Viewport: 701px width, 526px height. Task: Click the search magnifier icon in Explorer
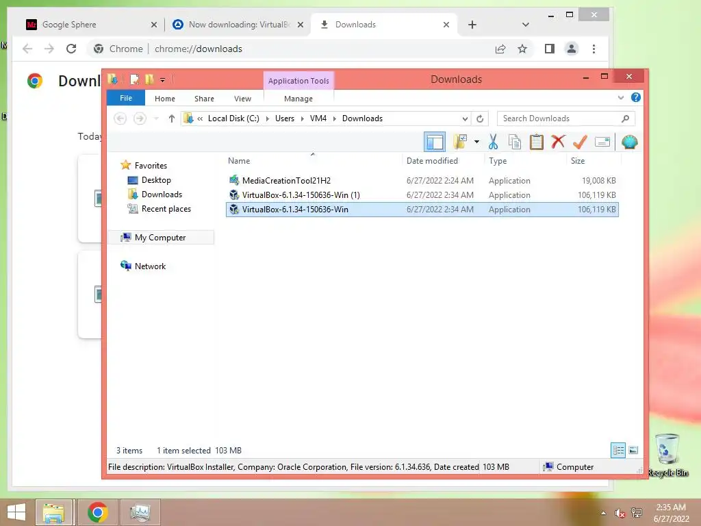(626, 118)
